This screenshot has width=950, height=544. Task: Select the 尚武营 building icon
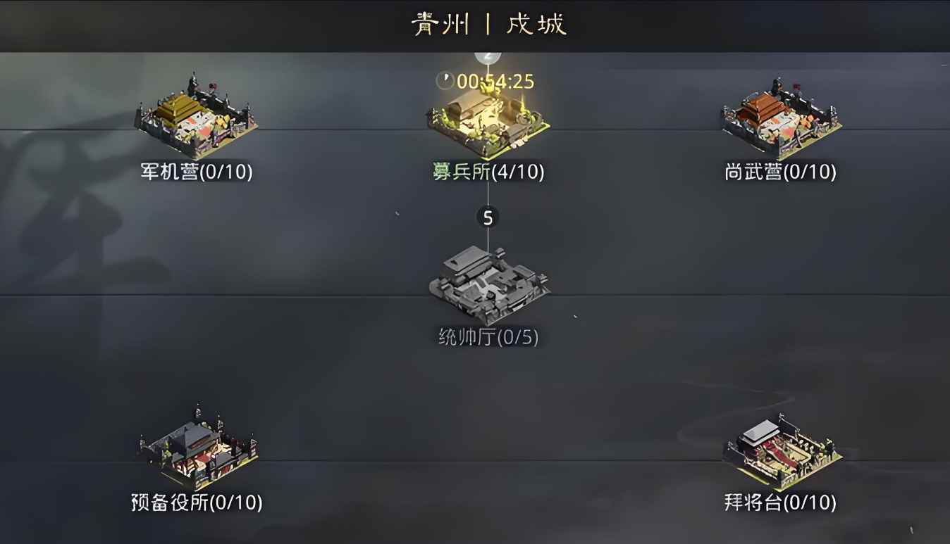tap(781, 118)
